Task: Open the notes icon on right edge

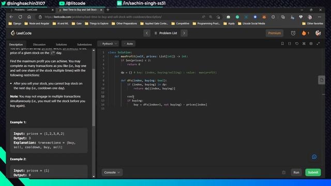Action: [x=322, y=80]
